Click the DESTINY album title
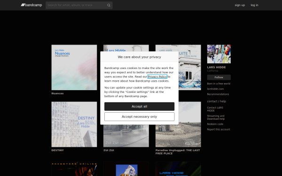This screenshot has height=176, width=282. (57, 150)
